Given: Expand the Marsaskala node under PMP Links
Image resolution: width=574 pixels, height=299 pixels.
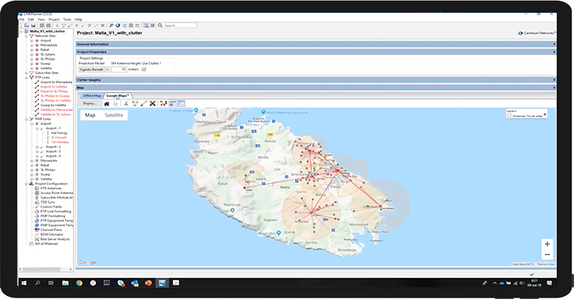Looking at the screenshot, I should coord(32,161).
